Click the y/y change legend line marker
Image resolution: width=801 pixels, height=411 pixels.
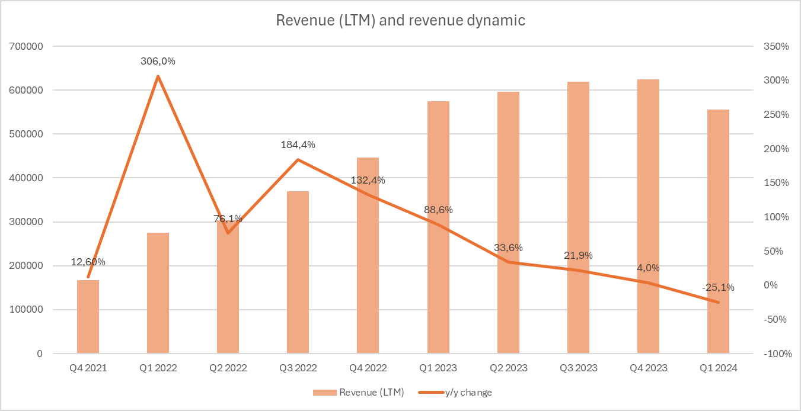click(x=431, y=392)
